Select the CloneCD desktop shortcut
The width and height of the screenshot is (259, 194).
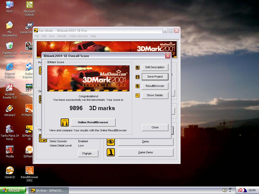[10, 173]
